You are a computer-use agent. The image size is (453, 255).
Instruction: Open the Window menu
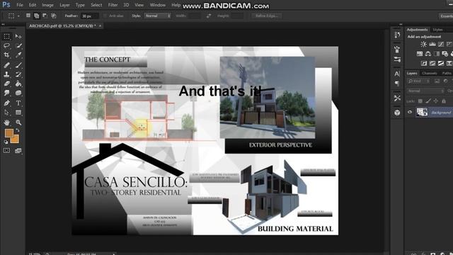click(x=157, y=5)
